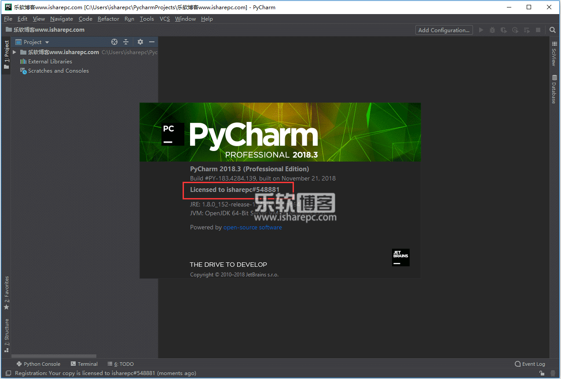Click the Debug bug icon
The width and height of the screenshot is (561, 379).
click(492, 30)
